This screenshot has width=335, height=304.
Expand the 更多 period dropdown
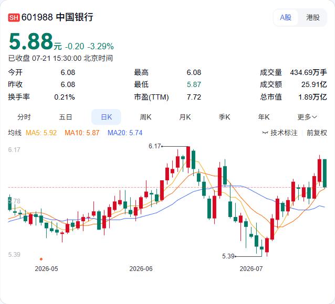[x=307, y=117]
